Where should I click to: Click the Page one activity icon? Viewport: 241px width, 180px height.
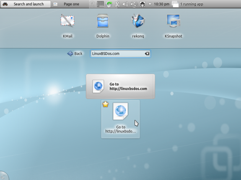[x=55, y=4]
